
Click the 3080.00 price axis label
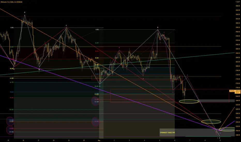(238, 6)
